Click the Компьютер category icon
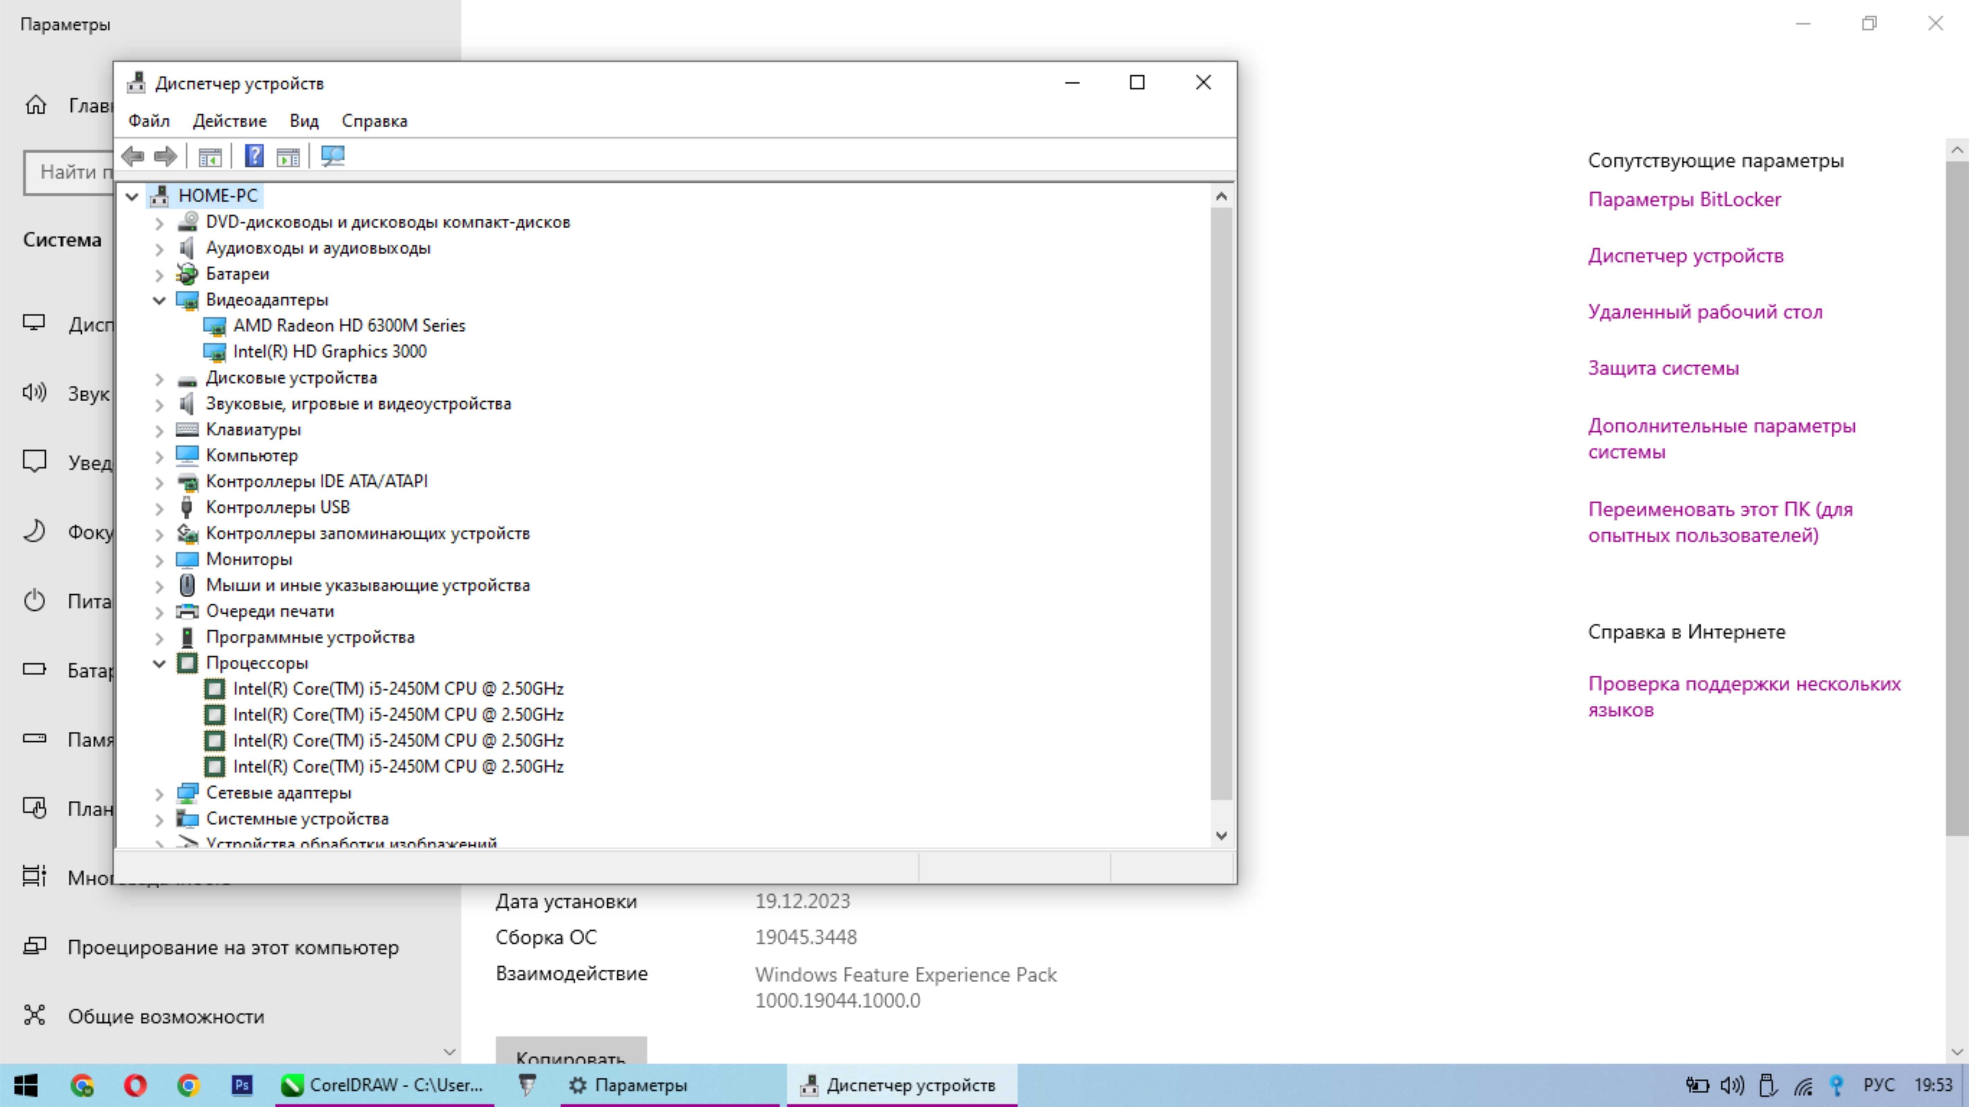Screen dimensions: 1969x1107 tap(187, 456)
